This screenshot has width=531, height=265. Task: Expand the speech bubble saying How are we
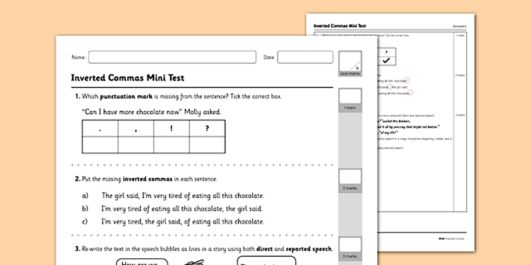(x=142, y=262)
